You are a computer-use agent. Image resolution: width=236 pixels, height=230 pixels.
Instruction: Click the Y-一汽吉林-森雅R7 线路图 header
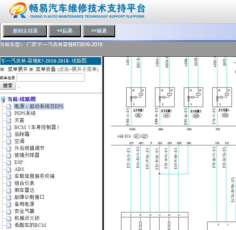point(50,61)
